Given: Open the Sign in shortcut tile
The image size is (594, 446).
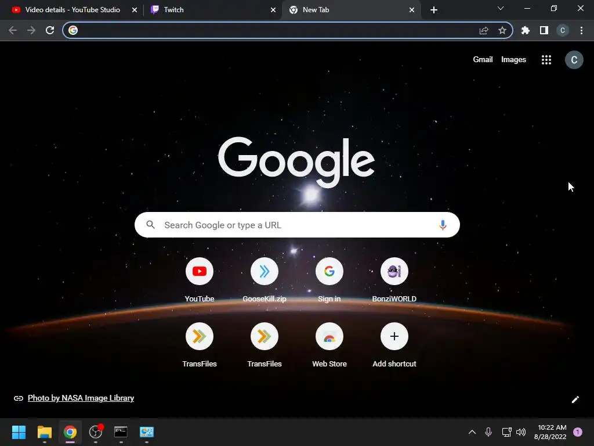Looking at the screenshot, I should point(329,272).
